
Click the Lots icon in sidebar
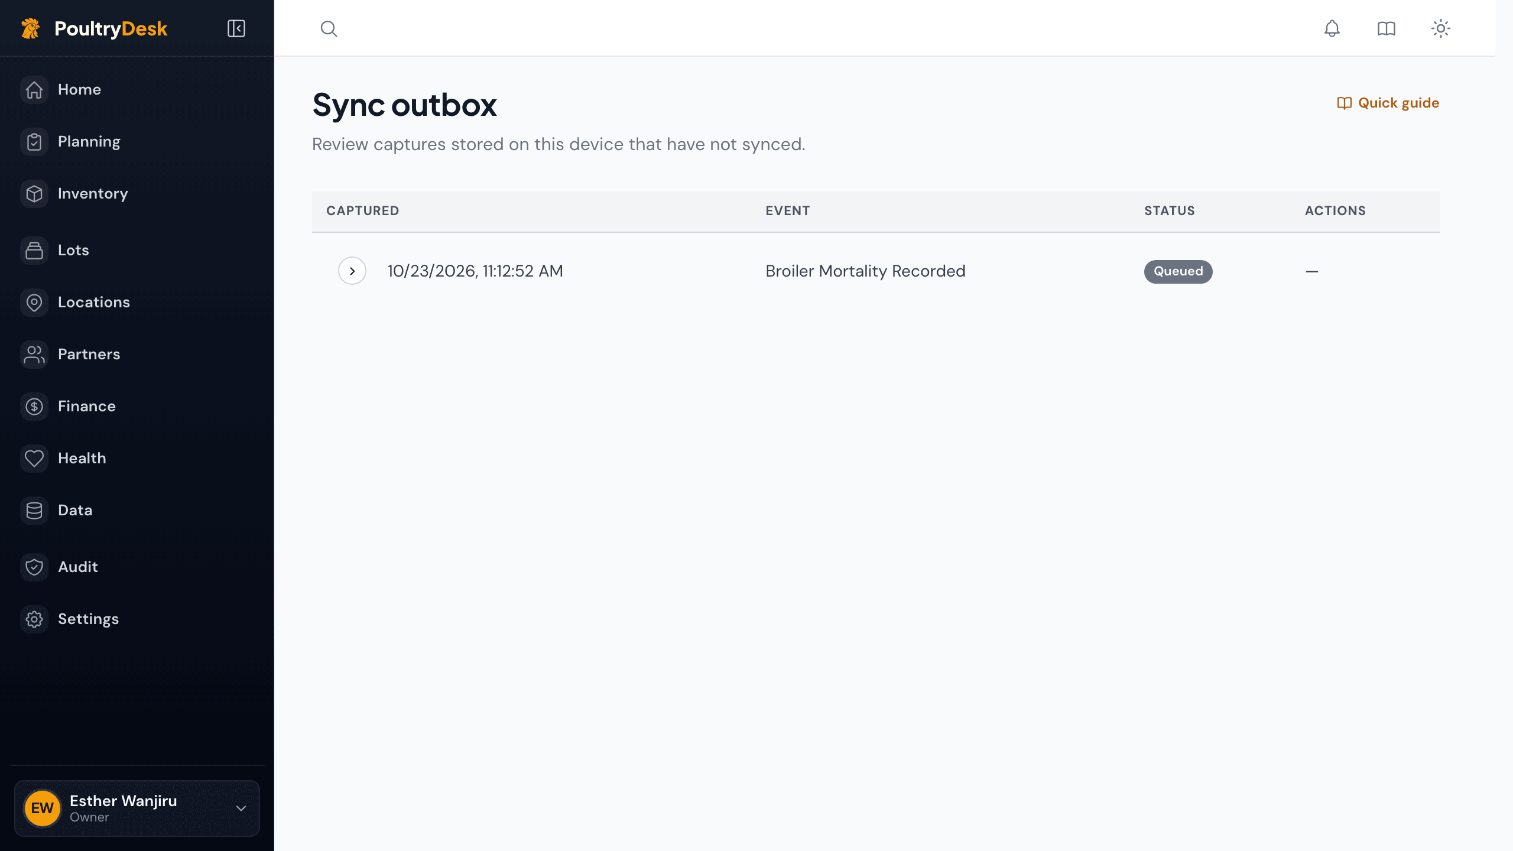[34, 251]
